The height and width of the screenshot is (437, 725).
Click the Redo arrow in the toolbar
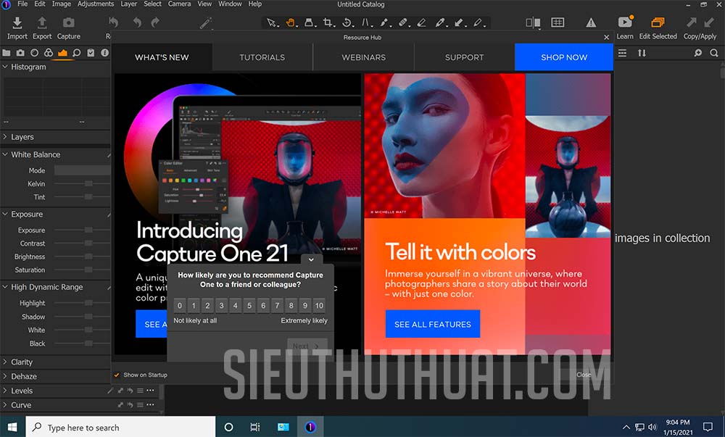pos(155,22)
